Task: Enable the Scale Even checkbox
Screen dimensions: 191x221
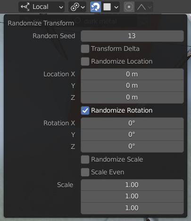Action: 85,172
